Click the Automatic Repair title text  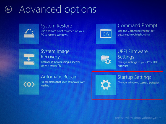[59, 77]
